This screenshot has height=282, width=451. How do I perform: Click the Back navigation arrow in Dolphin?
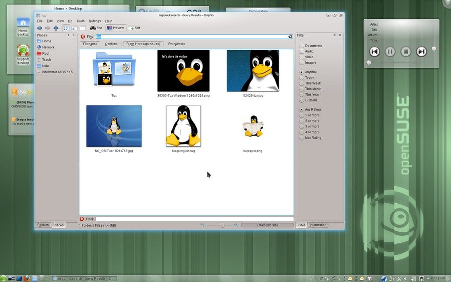pos(40,28)
